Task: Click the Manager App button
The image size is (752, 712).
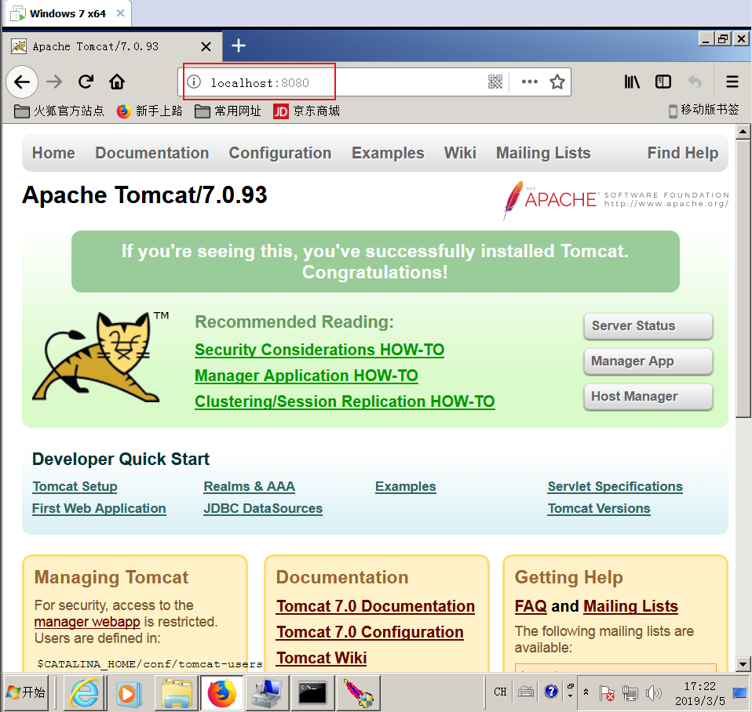Action: (648, 361)
